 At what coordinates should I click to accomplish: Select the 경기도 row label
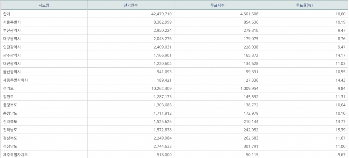point(8,89)
